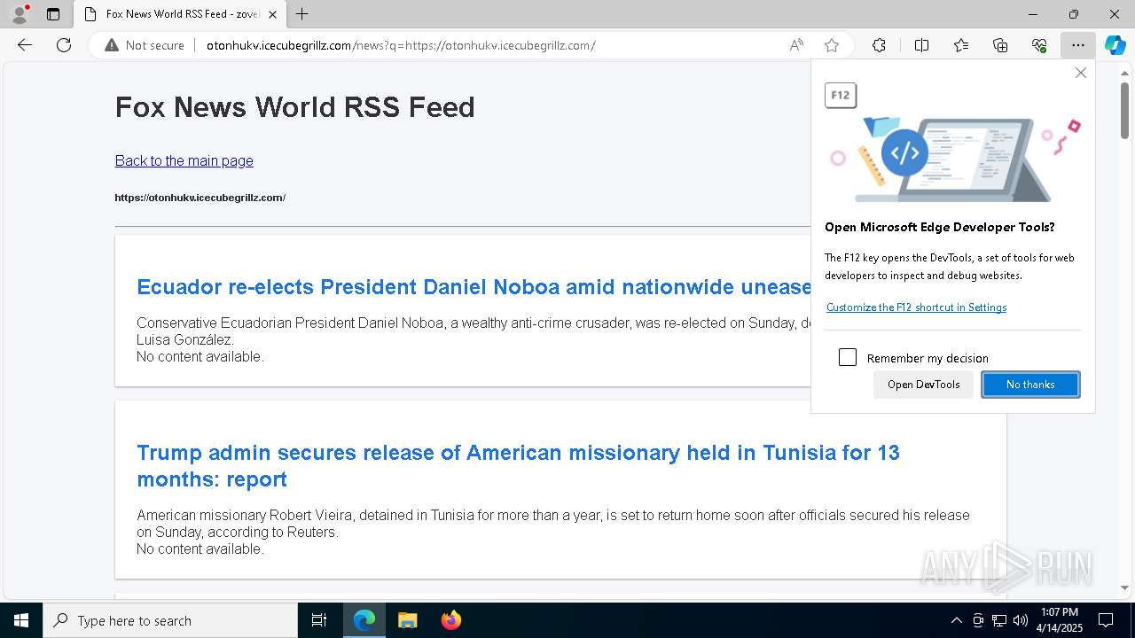Open the Favorites list icon
Image resolution: width=1135 pixels, height=638 pixels.
[961, 45]
